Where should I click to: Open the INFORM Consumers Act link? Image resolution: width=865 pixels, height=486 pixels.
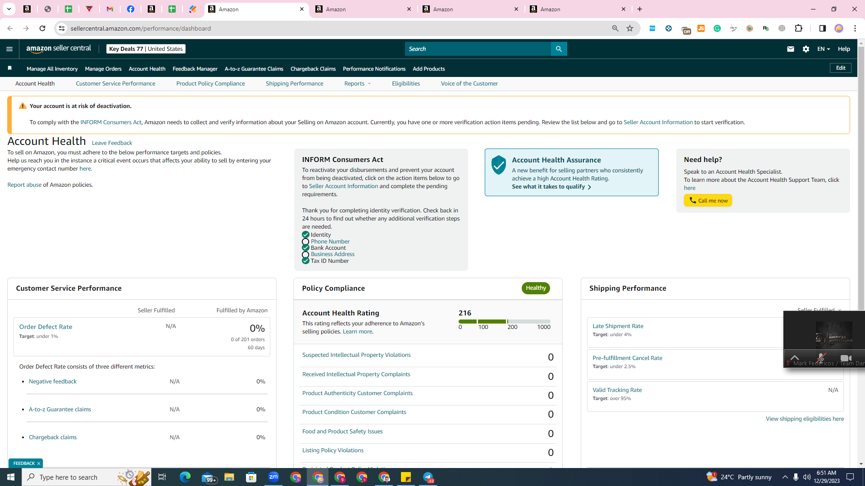click(x=111, y=122)
